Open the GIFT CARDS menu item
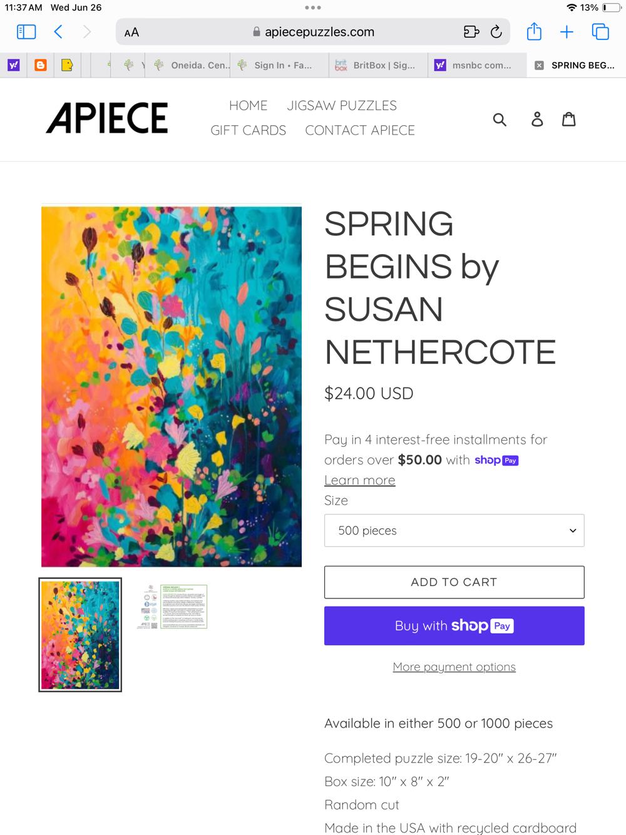The height and width of the screenshot is (835, 626). coord(249,130)
